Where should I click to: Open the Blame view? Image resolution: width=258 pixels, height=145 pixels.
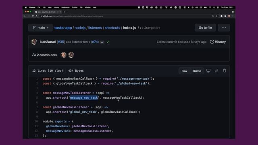point(197,71)
